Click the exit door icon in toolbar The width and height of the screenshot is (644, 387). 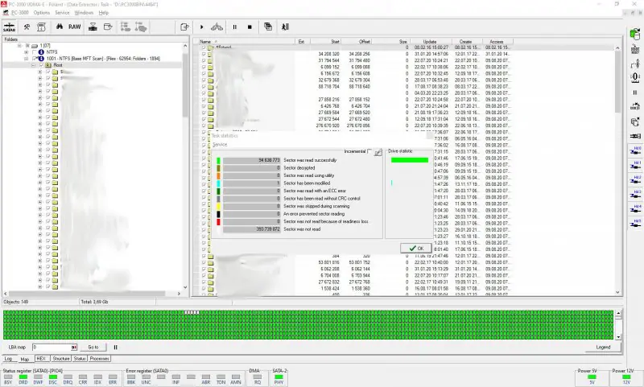tap(286, 27)
